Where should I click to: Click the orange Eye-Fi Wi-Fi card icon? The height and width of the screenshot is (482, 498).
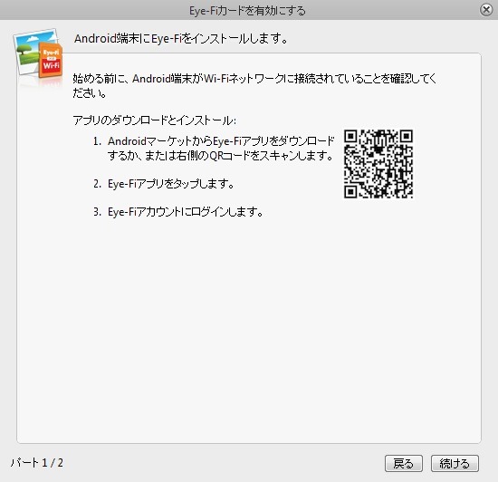[x=51, y=61]
